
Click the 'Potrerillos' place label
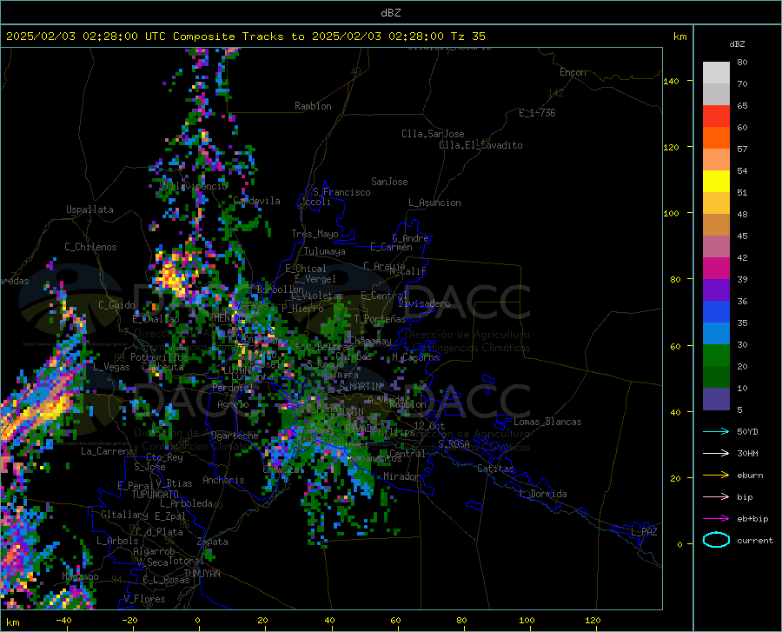click(159, 357)
